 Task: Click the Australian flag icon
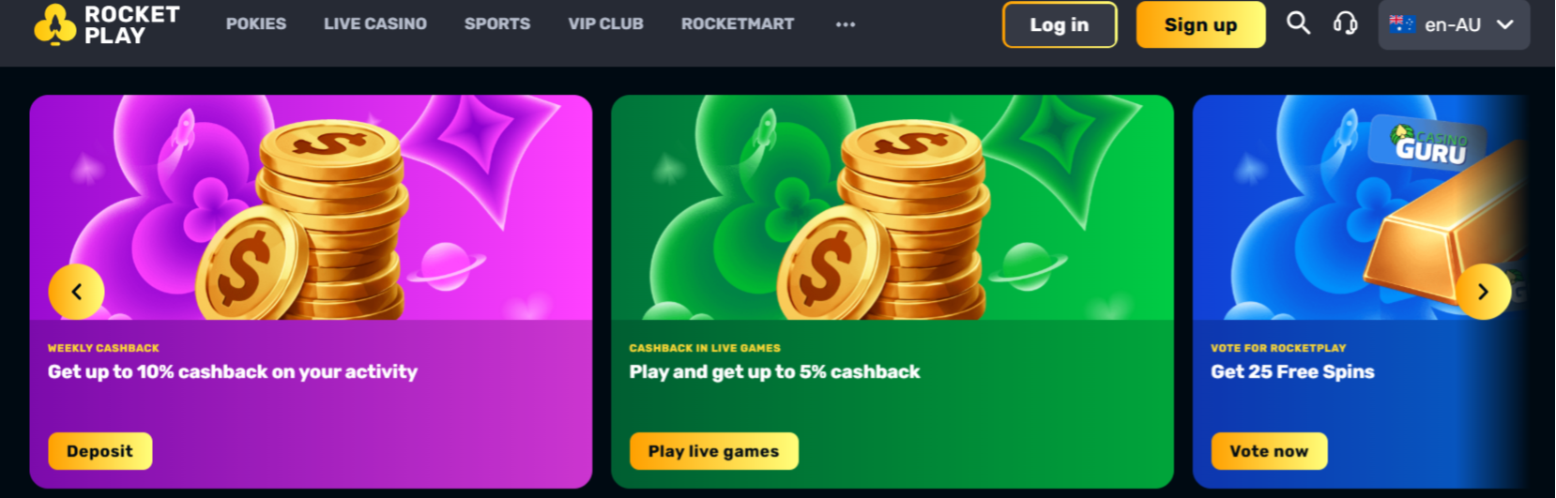pyautogui.click(x=1401, y=24)
